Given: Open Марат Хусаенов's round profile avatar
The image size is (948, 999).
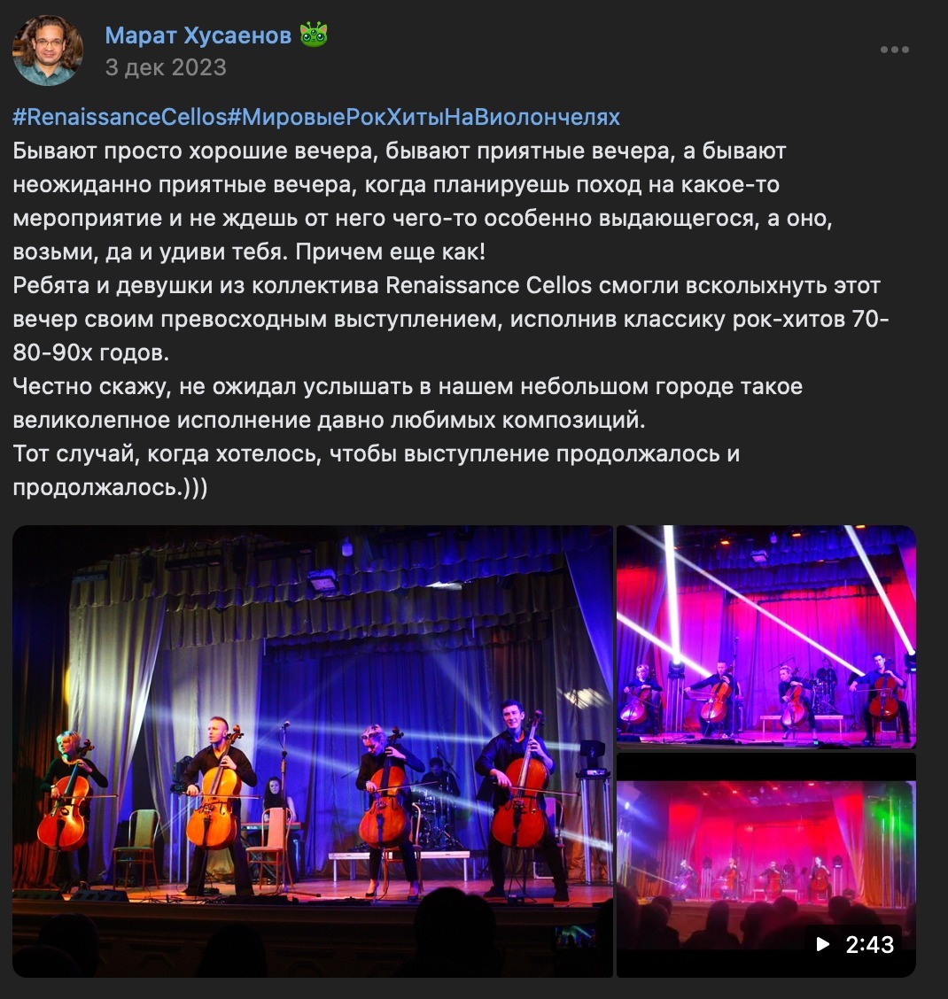Looking at the screenshot, I should point(47,50).
